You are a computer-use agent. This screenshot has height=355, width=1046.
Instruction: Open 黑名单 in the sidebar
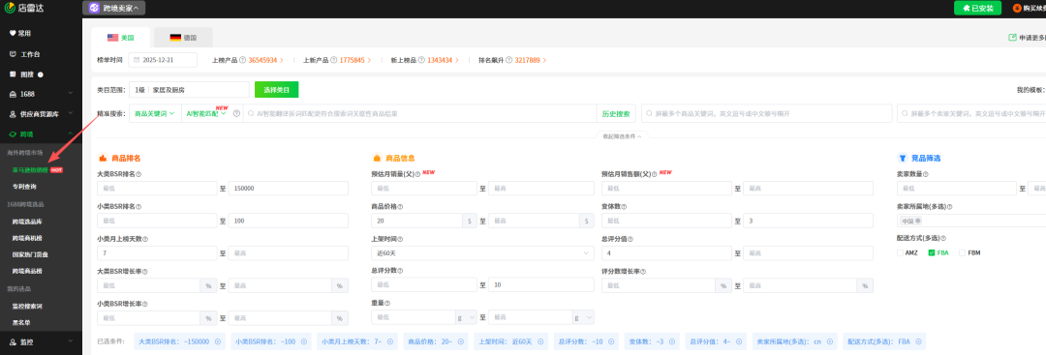(21, 322)
